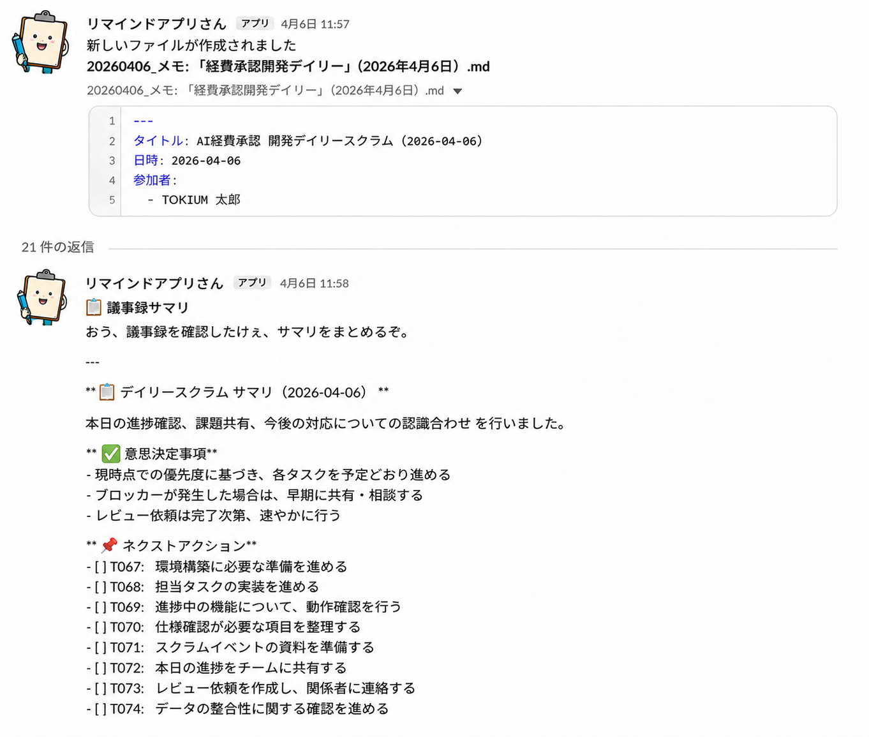
Task: Click clipboard emoji beside 議事録サマリ
Action: point(94,307)
